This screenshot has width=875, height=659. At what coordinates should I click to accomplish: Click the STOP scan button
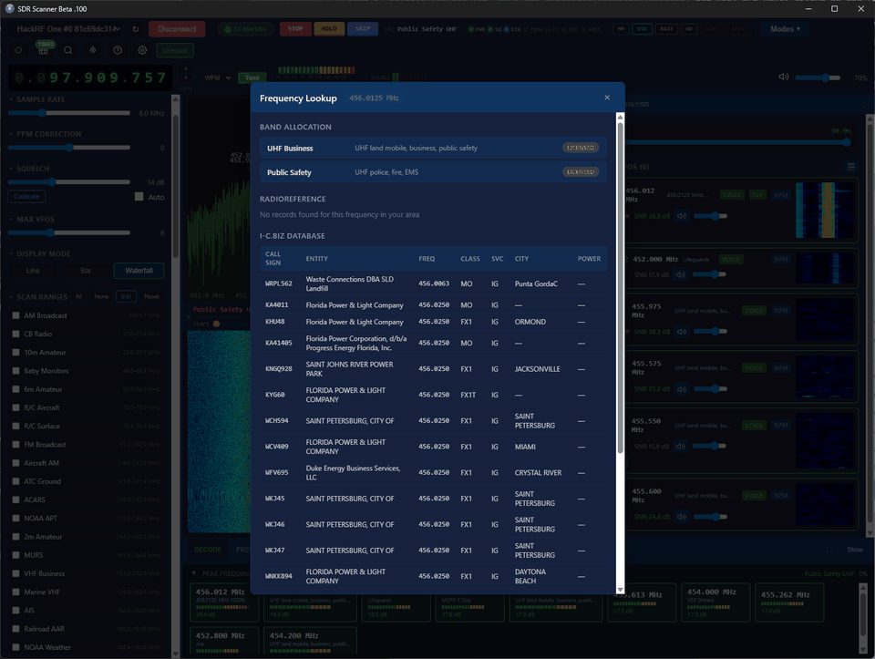(x=295, y=29)
